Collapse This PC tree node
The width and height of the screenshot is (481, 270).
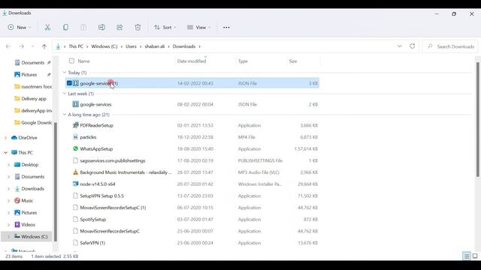coord(5,152)
